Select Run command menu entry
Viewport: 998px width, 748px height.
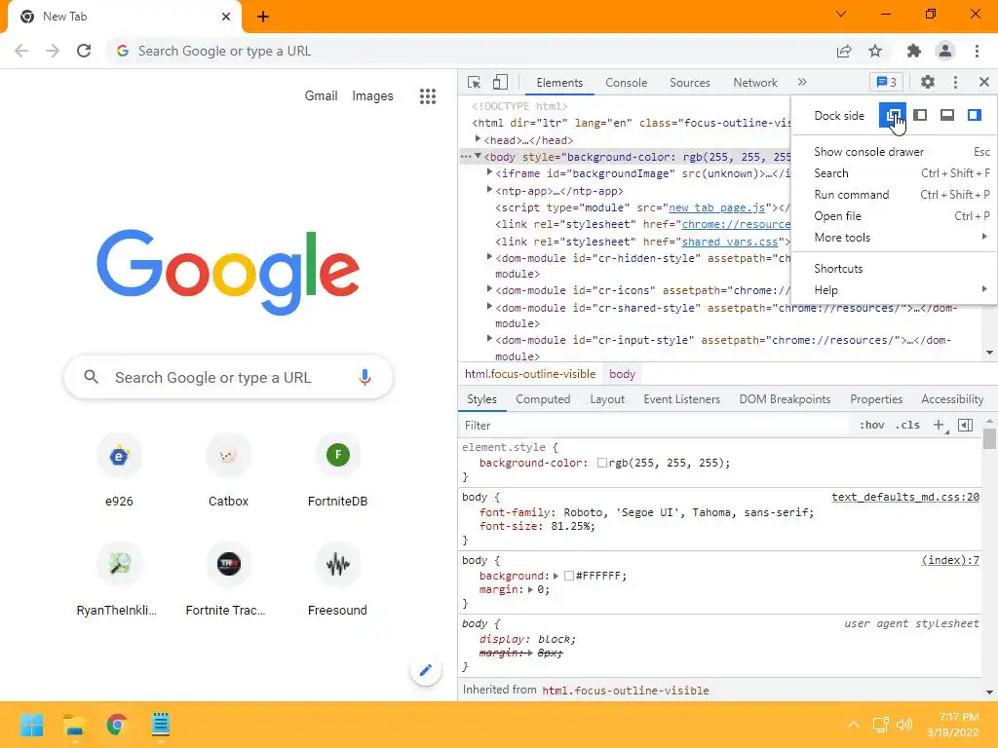pyautogui.click(x=895, y=195)
